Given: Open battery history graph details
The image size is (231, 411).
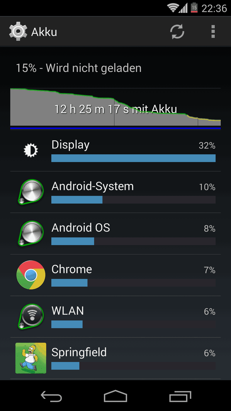Looking at the screenshot, I should (x=115, y=109).
